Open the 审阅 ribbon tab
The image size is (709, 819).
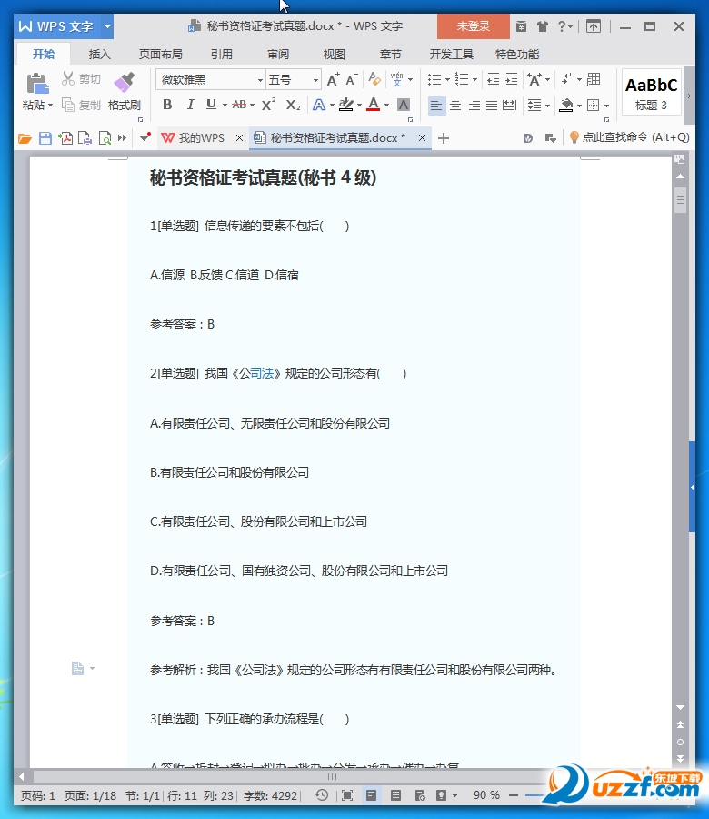pyautogui.click(x=278, y=55)
